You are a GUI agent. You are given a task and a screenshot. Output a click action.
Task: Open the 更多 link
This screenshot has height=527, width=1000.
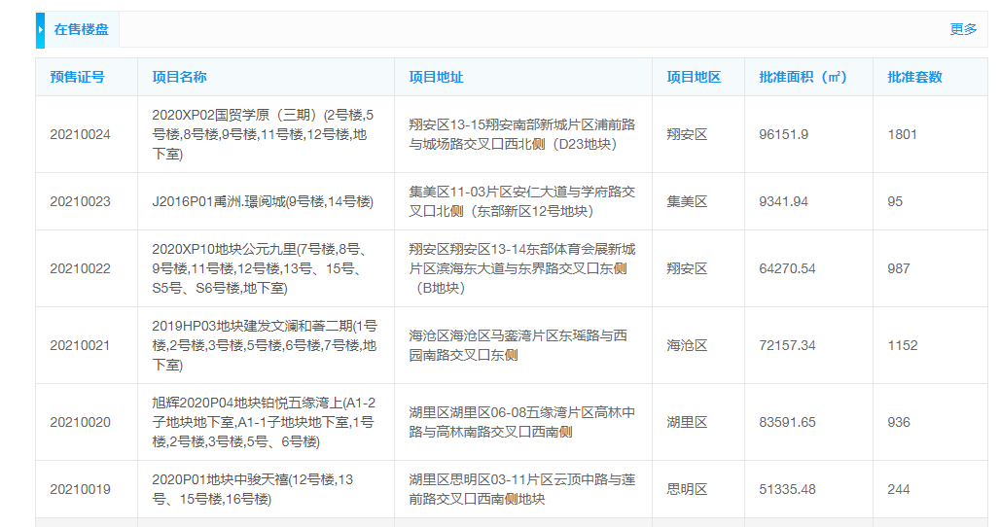pos(963,29)
